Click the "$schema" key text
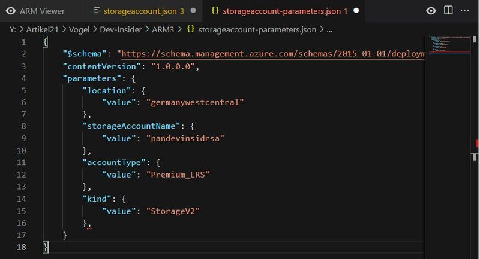Image resolution: width=480 pixels, height=259 pixels. coord(85,54)
